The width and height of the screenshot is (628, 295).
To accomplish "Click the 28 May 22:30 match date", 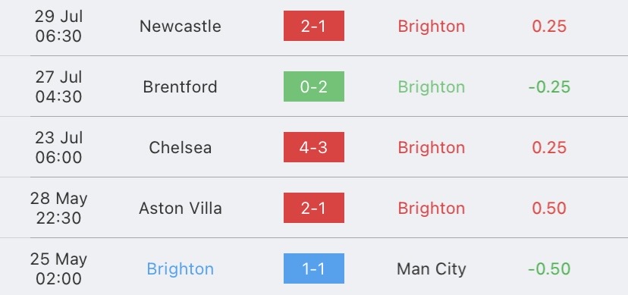I will (59, 208).
